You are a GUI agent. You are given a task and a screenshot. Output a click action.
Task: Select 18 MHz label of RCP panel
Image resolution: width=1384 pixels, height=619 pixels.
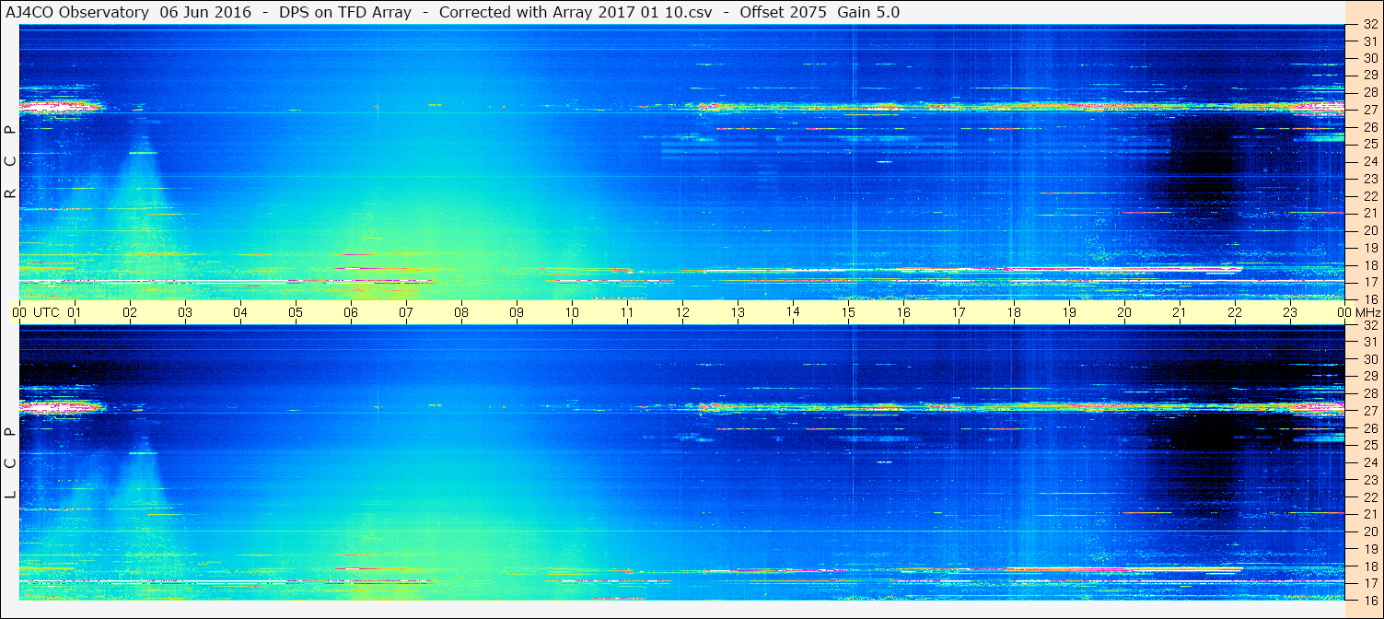click(x=1371, y=265)
